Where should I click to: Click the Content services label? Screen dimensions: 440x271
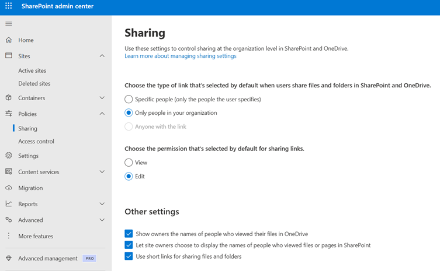click(x=39, y=172)
